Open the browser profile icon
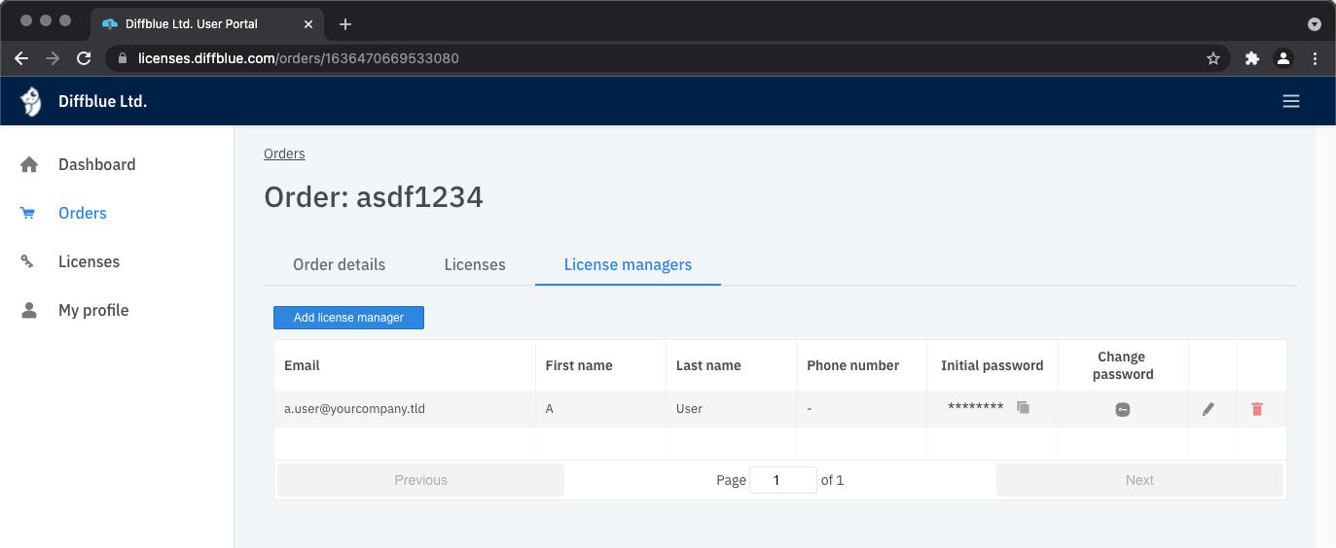 tap(1283, 58)
